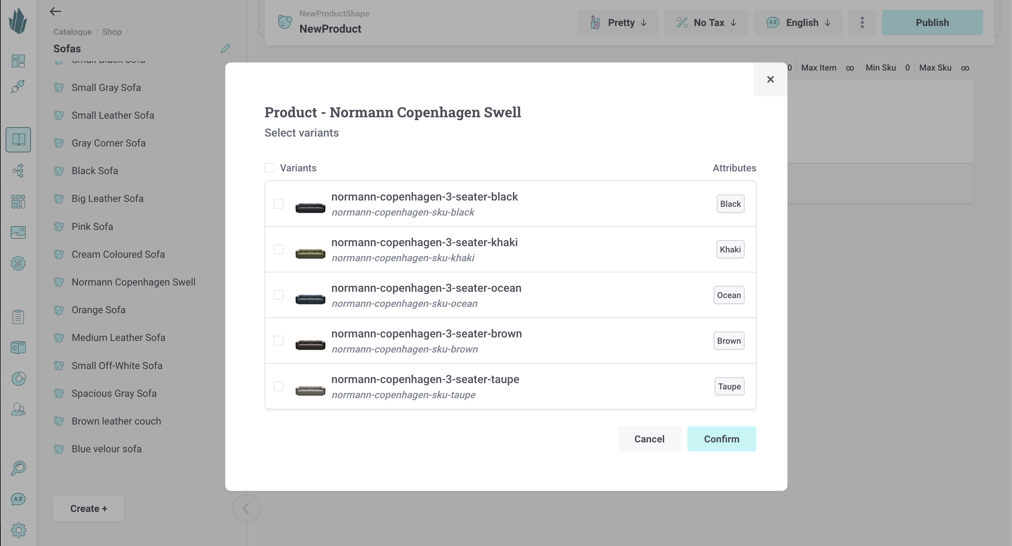Click the Cancel button
1012x546 pixels.
tap(649, 439)
